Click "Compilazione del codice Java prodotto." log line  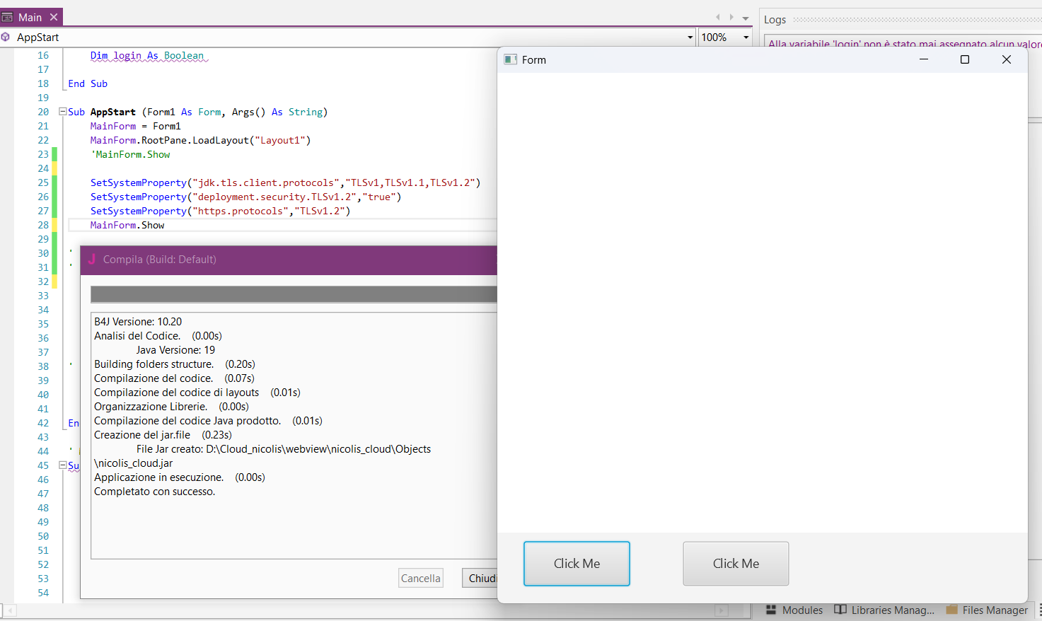(x=209, y=421)
